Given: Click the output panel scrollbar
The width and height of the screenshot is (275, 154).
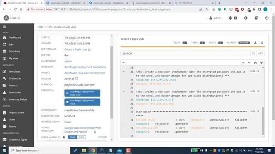Looking at the screenshot, I should (263, 121).
